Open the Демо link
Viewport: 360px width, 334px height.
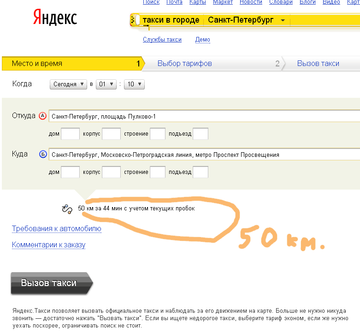click(x=202, y=40)
